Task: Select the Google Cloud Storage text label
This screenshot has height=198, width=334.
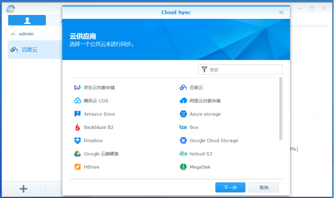Action: pyautogui.click(x=214, y=141)
